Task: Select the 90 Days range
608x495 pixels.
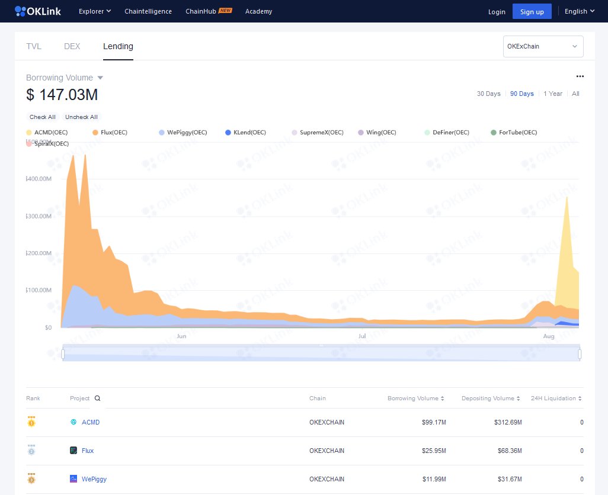Action: pos(522,94)
